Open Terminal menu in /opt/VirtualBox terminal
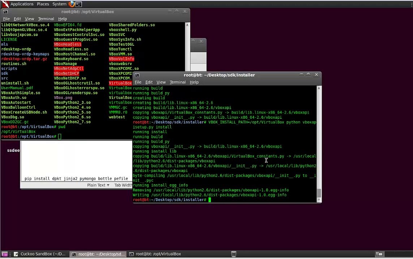413x259 pixels. coord(46,19)
